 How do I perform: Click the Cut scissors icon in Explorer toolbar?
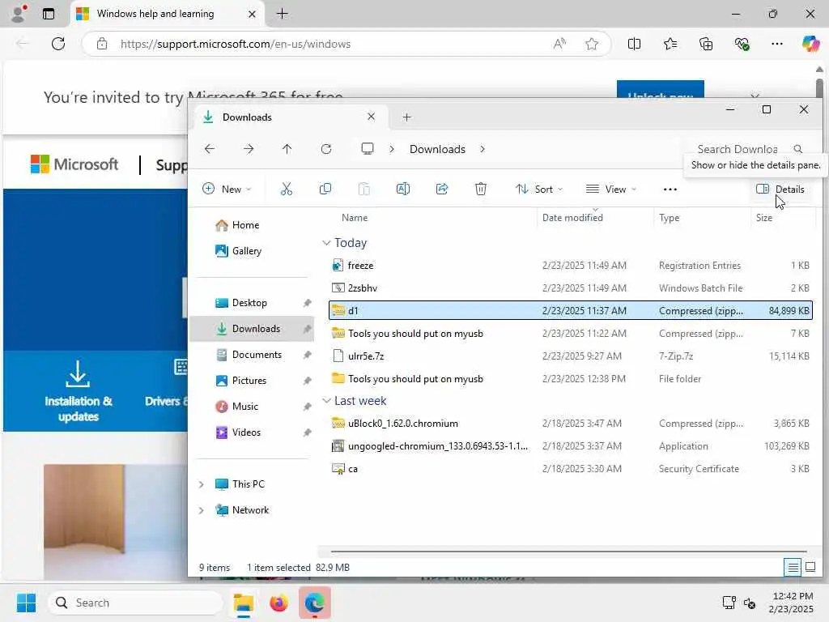pyautogui.click(x=286, y=189)
